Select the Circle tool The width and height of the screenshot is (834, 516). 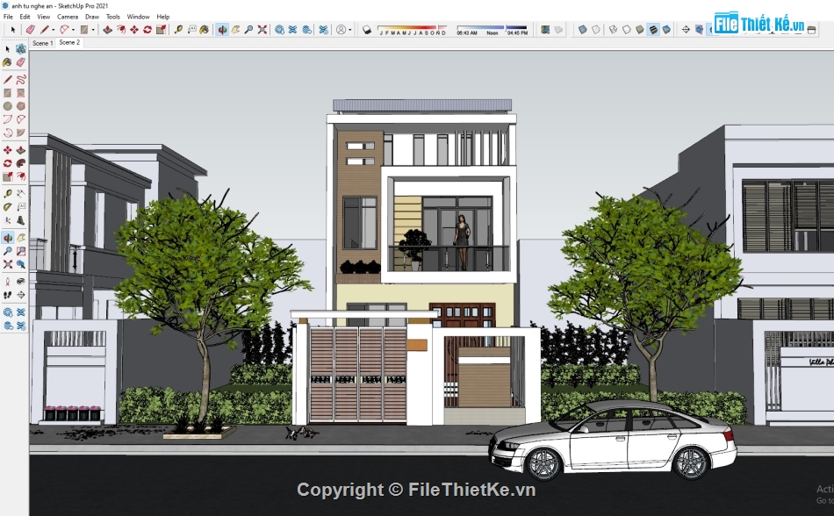7,106
